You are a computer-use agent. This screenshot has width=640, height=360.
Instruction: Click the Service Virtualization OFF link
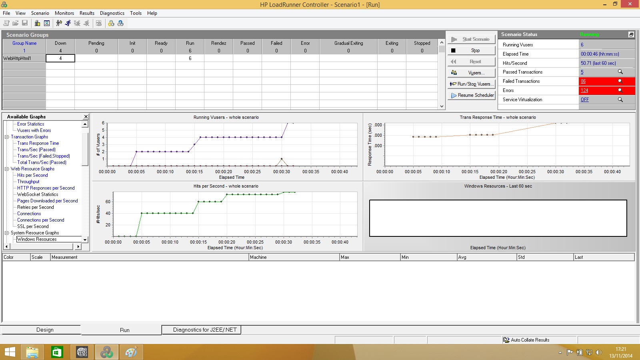click(585, 100)
